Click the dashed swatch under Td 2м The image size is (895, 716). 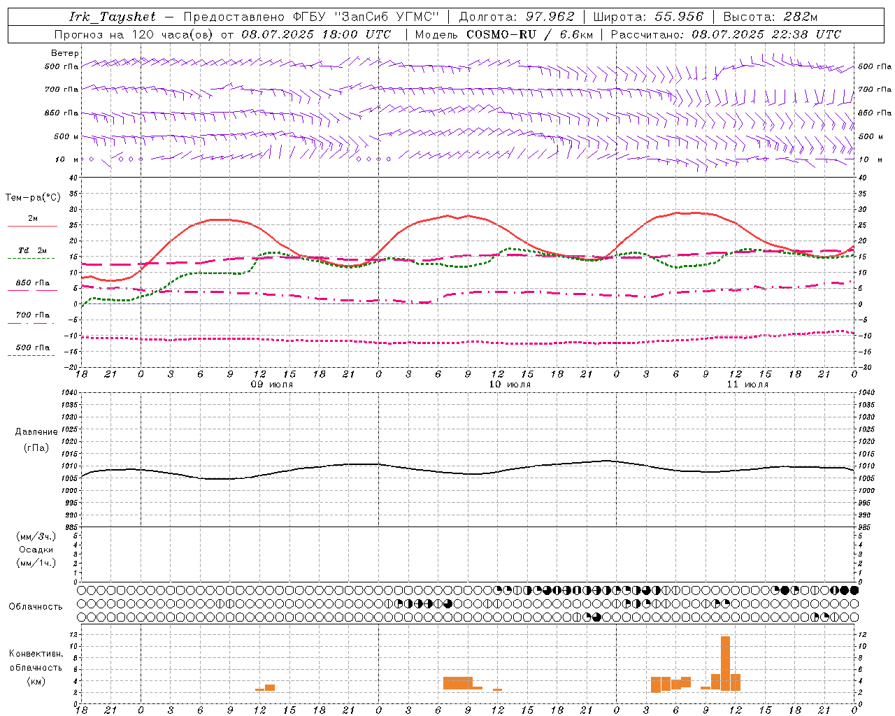tap(31, 259)
